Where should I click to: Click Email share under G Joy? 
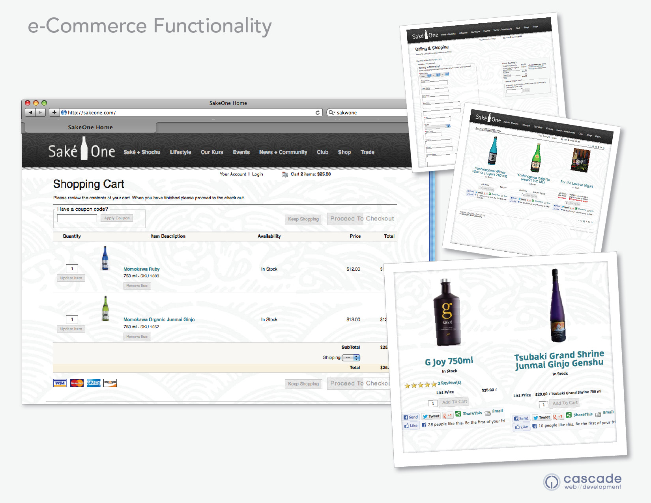tap(494, 412)
